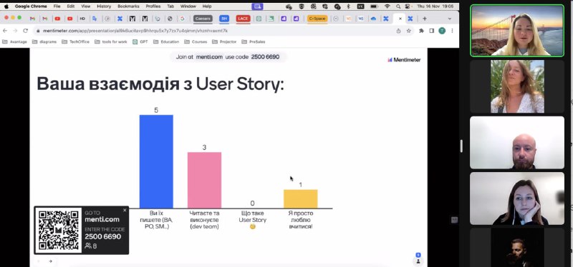Click the address bar URL field
573x267 pixels.
[216, 31]
